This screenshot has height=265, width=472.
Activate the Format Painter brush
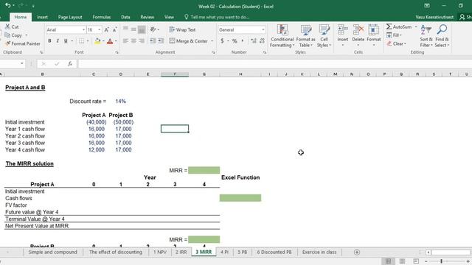(x=7, y=43)
